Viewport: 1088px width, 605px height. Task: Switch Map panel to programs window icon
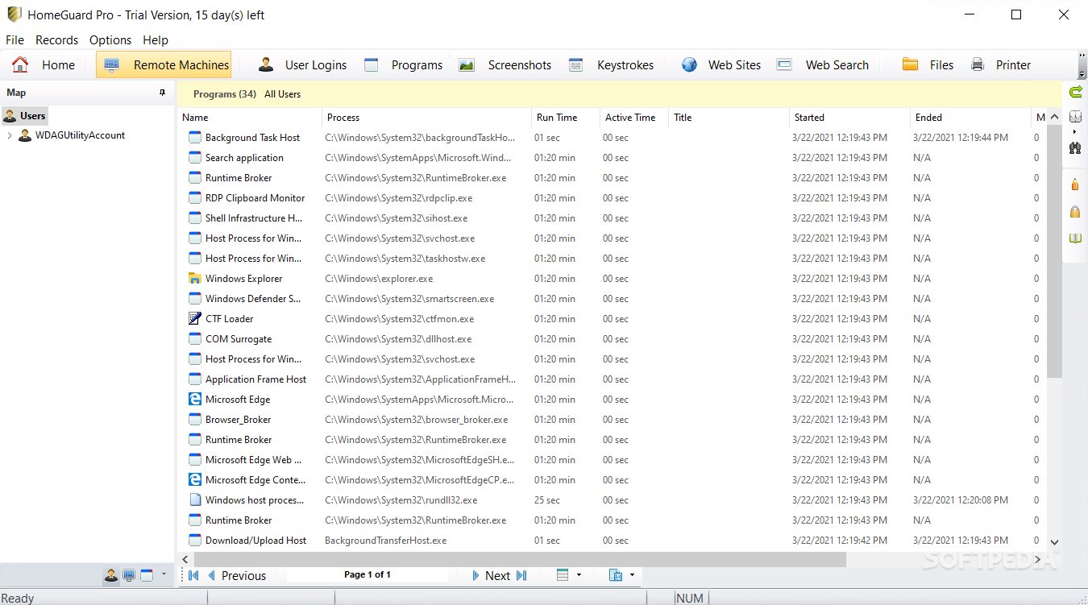tap(147, 575)
